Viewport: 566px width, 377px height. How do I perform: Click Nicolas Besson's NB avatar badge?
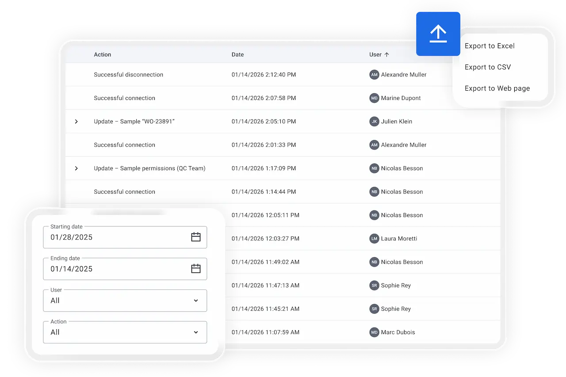[374, 168]
